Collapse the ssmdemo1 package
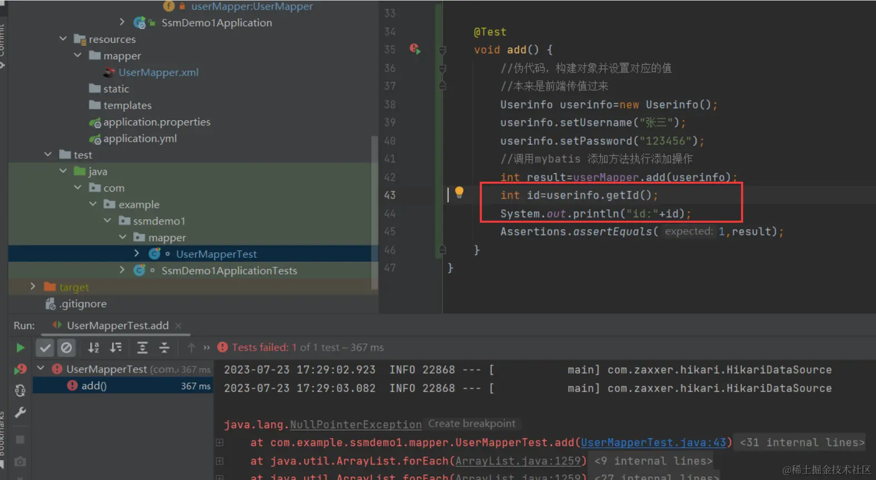Screen dimensions: 876x480 pos(107,221)
